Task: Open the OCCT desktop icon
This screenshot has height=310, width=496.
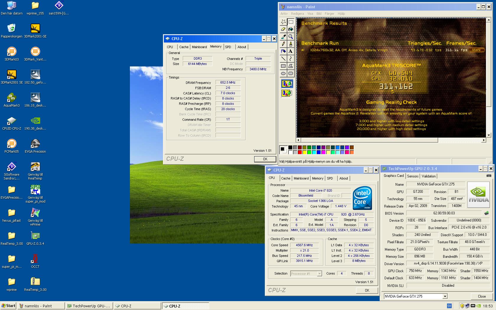Action: tap(35, 261)
